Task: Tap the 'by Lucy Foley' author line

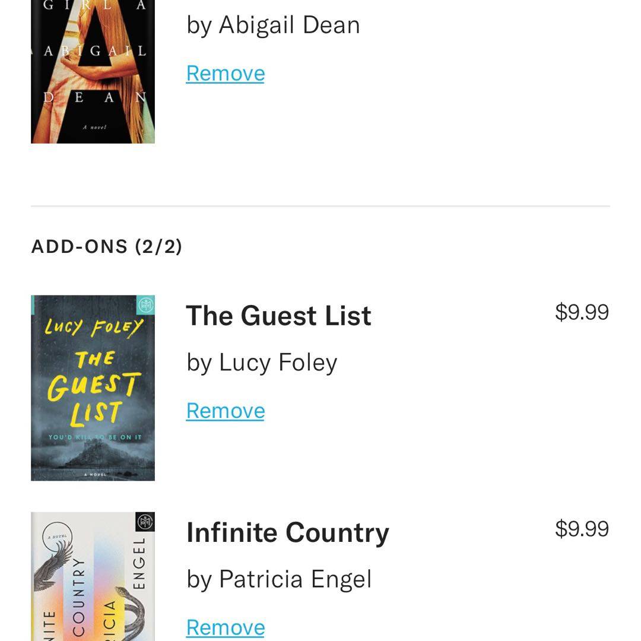Action: click(262, 362)
